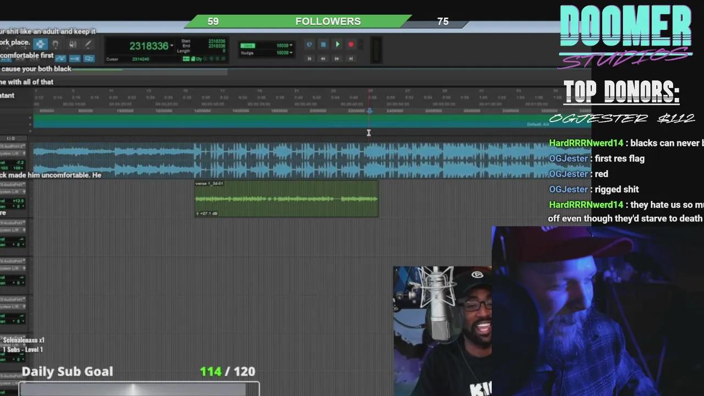Click the Fast Forward transport button
This screenshot has height=396, width=704.
click(337, 59)
